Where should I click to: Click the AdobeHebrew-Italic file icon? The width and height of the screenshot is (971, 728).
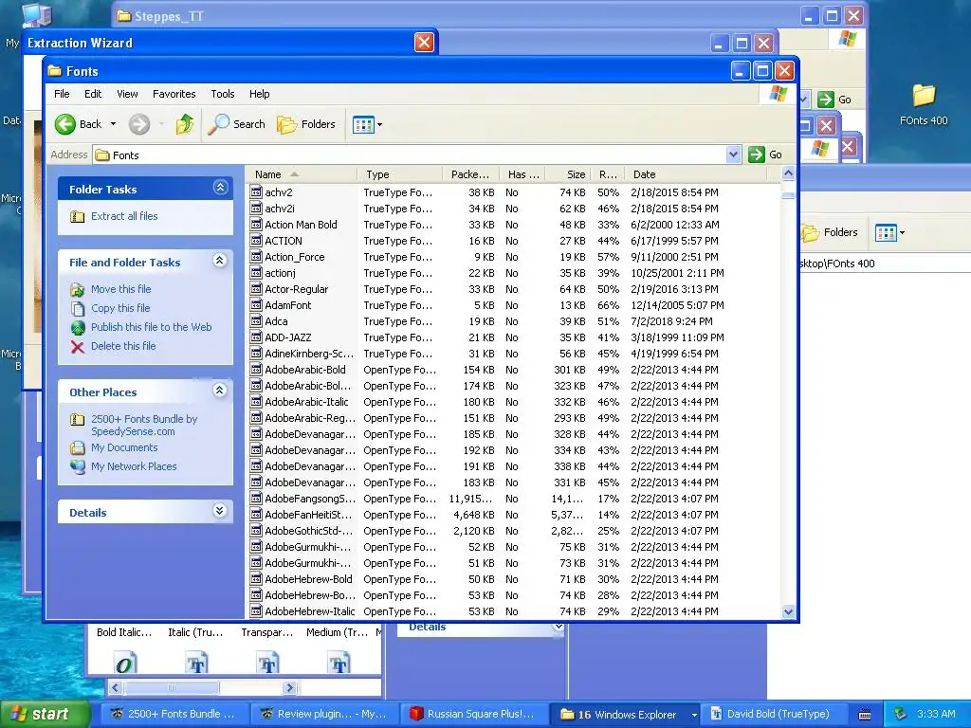pyautogui.click(x=256, y=610)
